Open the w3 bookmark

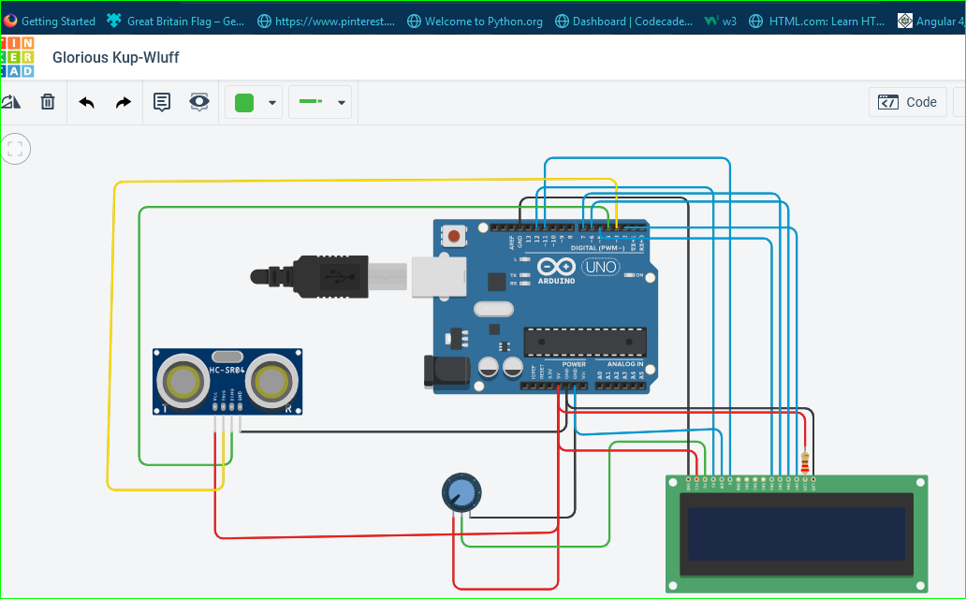721,21
